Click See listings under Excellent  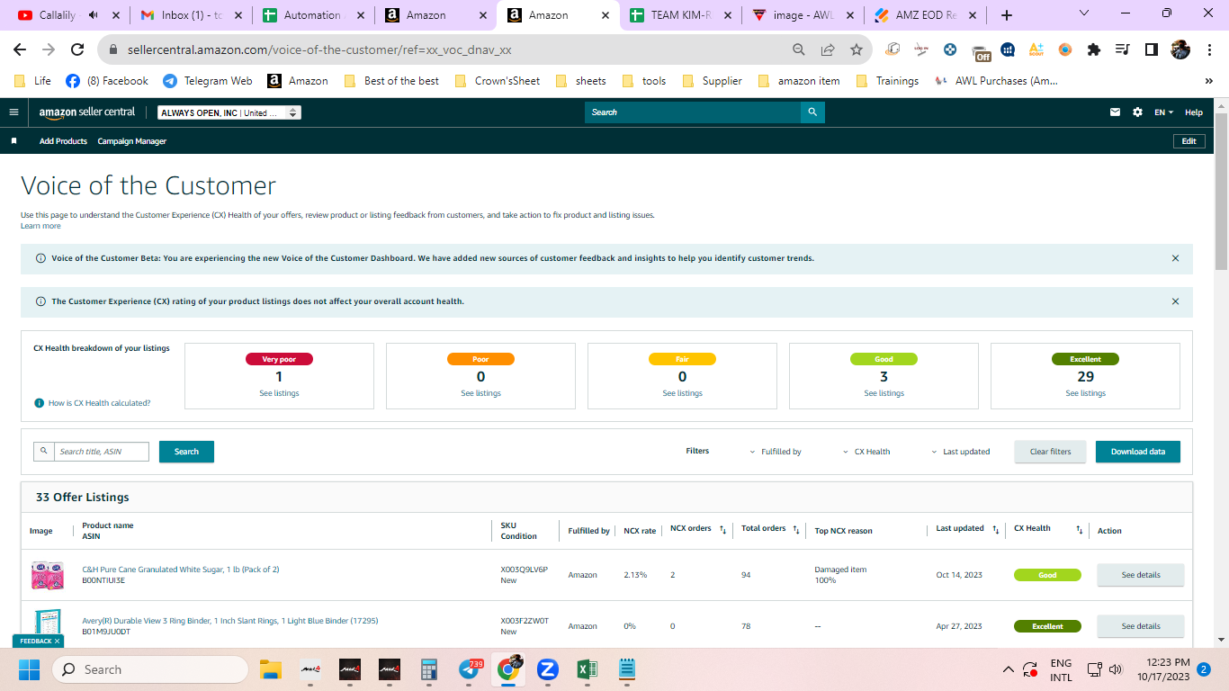(1085, 393)
